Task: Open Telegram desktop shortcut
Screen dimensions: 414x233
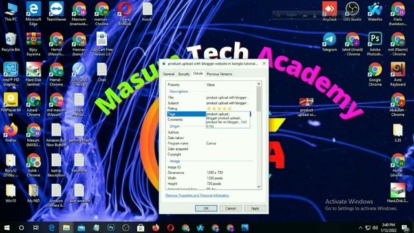Action: point(329,42)
